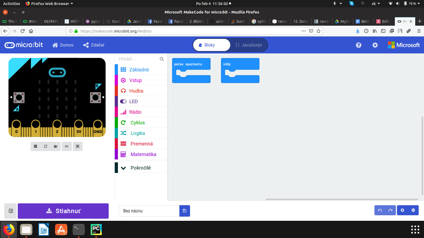The width and height of the screenshot is (424, 238).
Task: Open the Hudba block category
Action: tap(141, 91)
